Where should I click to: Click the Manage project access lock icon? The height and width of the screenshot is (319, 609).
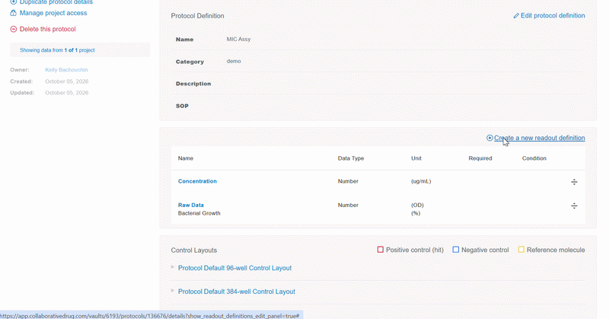point(13,13)
